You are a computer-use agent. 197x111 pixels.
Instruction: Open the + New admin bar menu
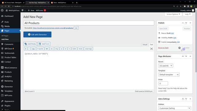point(31,10)
